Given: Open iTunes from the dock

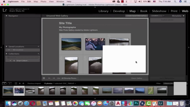Looking at the screenshot, I should coord(94,103).
